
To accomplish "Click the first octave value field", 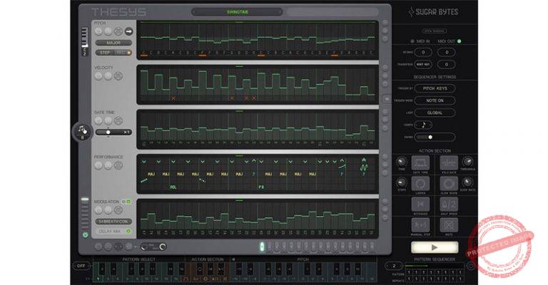I will pyautogui.click(x=423, y=52).
